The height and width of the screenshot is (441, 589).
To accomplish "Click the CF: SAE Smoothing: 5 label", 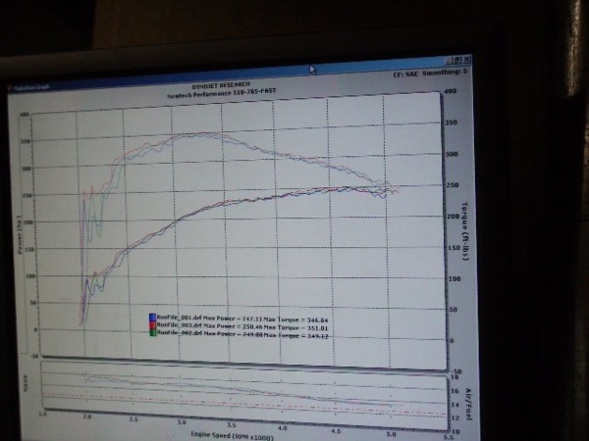I will [430, 73].
